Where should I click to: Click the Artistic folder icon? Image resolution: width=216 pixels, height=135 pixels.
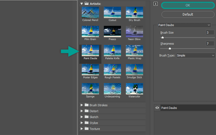pos(86,4)
